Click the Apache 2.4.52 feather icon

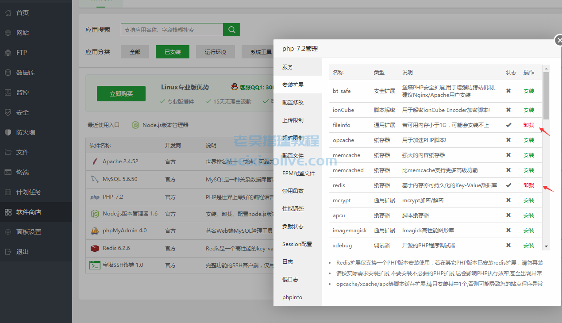coord(94,161)
